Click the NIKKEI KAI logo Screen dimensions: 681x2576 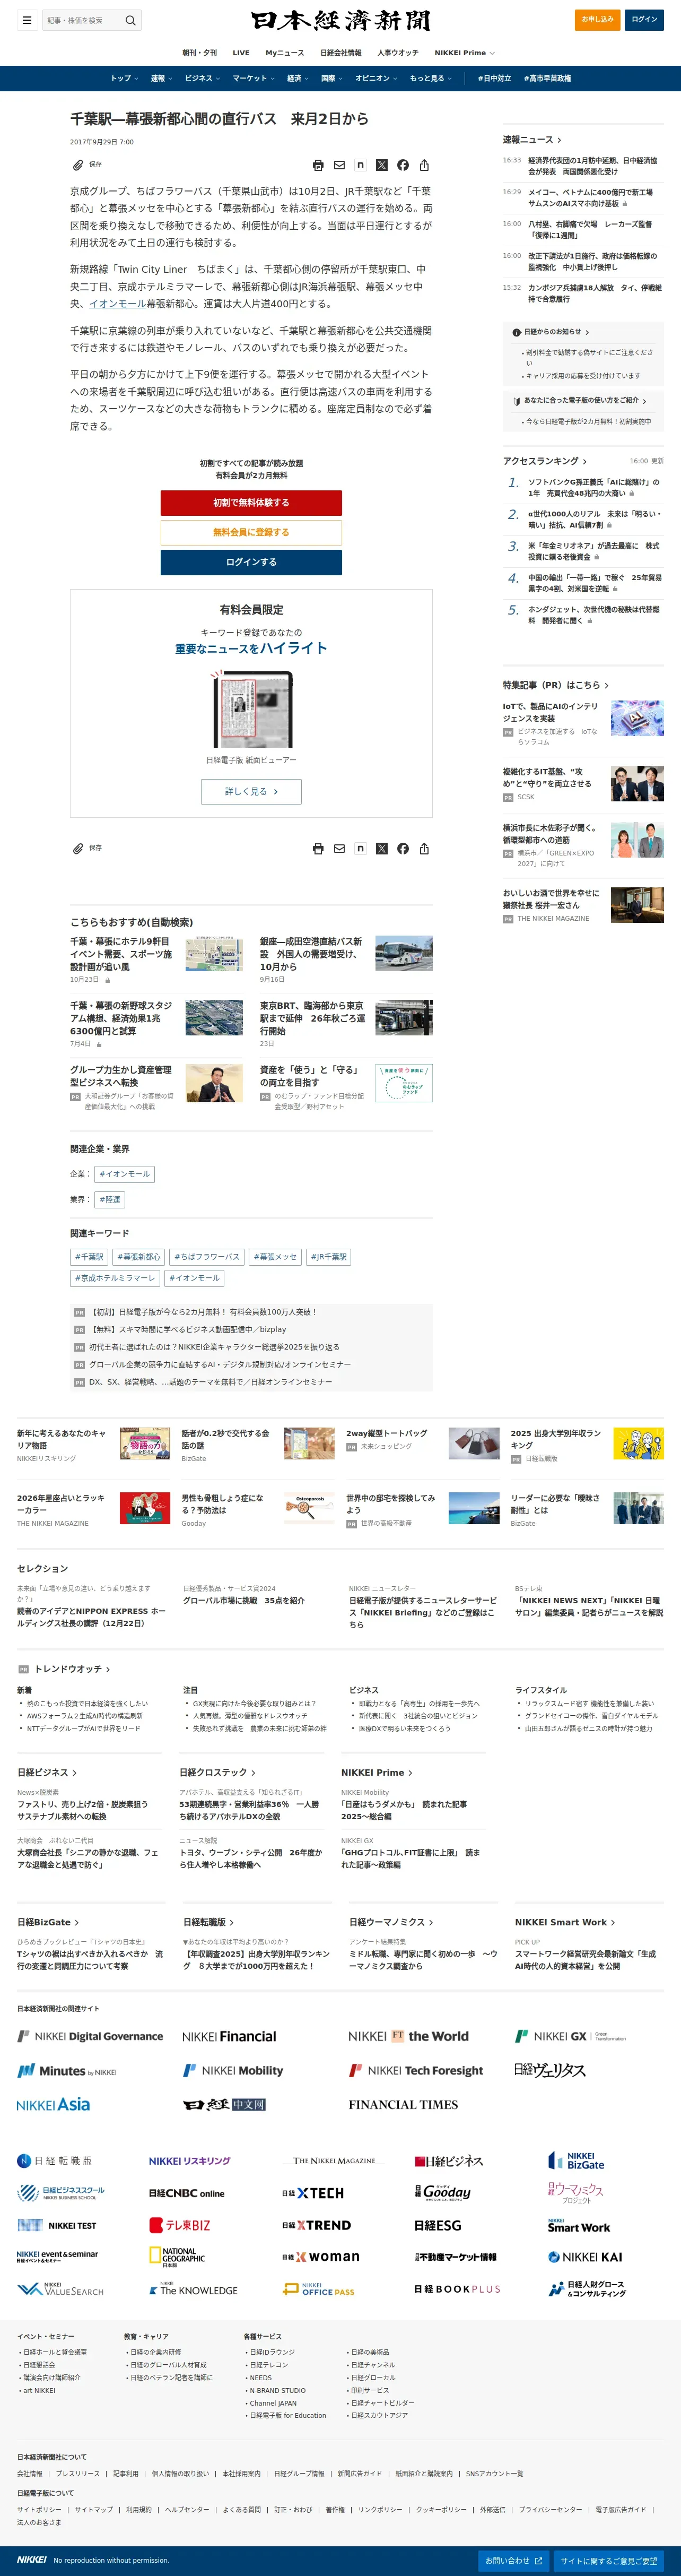coord(585,2257)
